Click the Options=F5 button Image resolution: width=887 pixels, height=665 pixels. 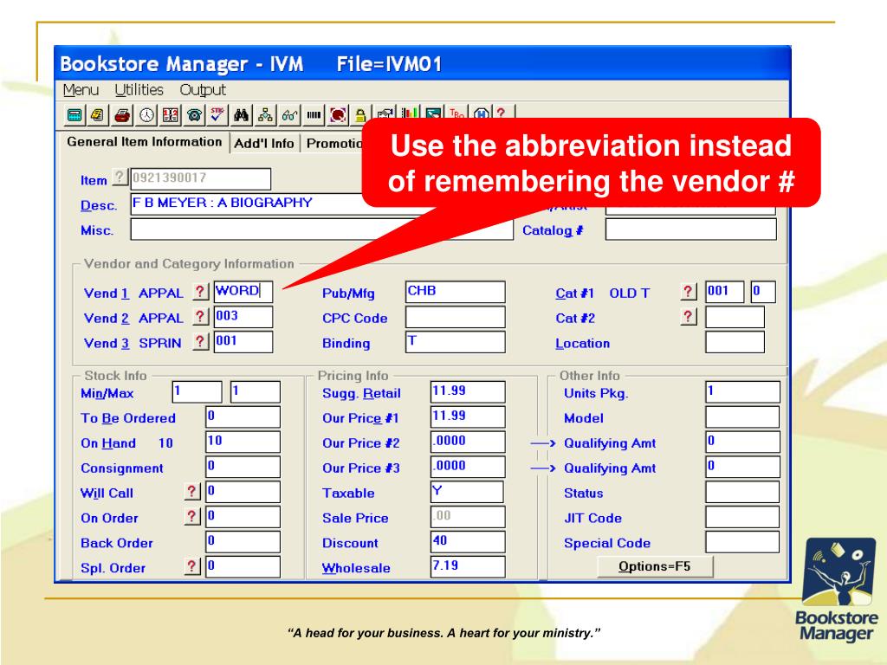[x=655, y=566]
